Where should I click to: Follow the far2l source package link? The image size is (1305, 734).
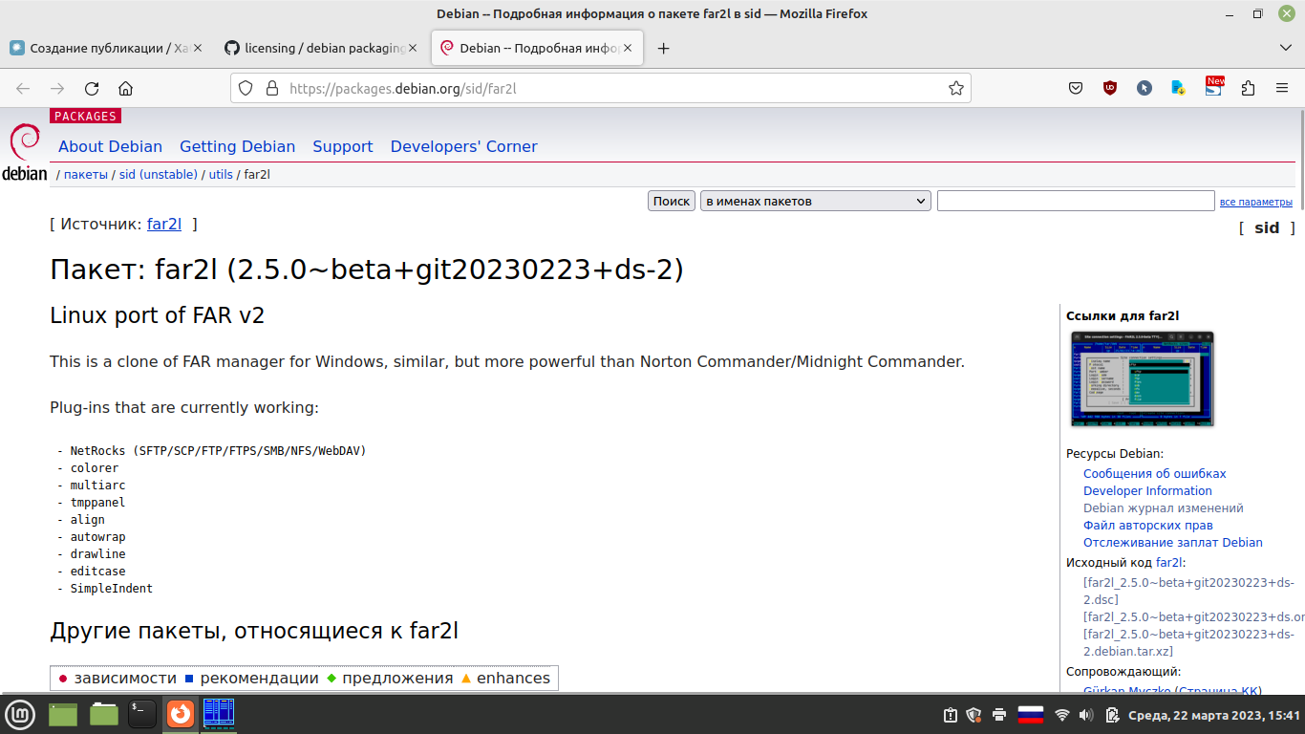pyautogui.click(x=163, y=224)
